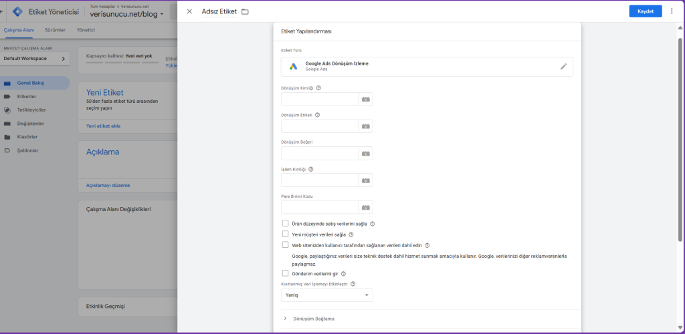The height and width of the screenshot is (334, 685).
Task: Click the Şablonlar sidebar icon
Action: click(7, 150)
